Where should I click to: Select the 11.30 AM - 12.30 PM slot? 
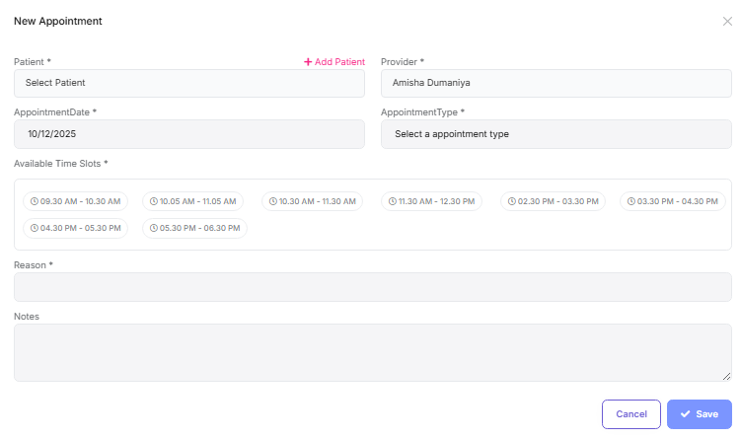[431, 201]
